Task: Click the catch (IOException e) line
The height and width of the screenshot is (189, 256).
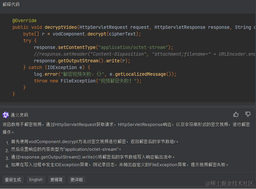Action: coord(57,67)
